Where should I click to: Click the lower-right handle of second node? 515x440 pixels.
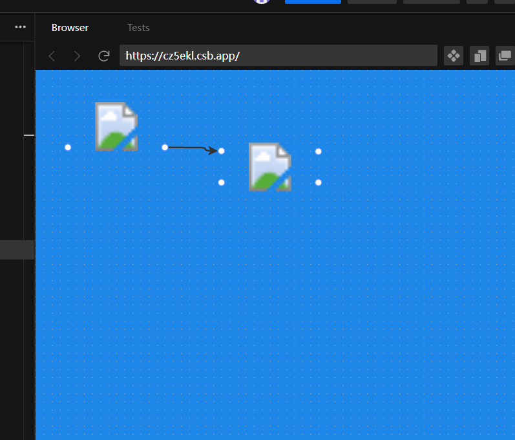[319, 182]
